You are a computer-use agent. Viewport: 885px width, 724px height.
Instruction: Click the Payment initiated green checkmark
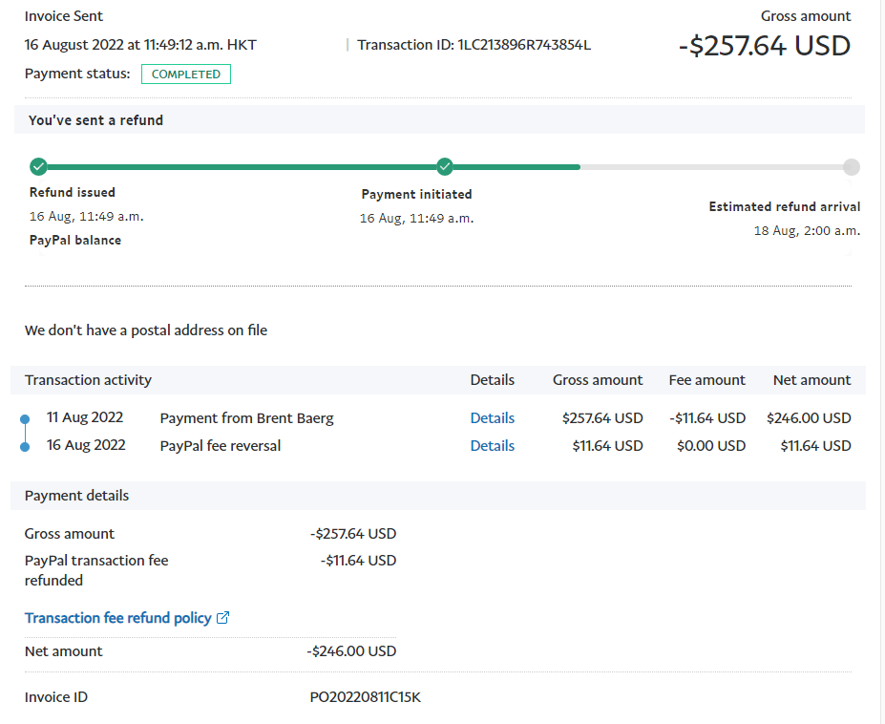pyautogui.click(x=445, y=167)
